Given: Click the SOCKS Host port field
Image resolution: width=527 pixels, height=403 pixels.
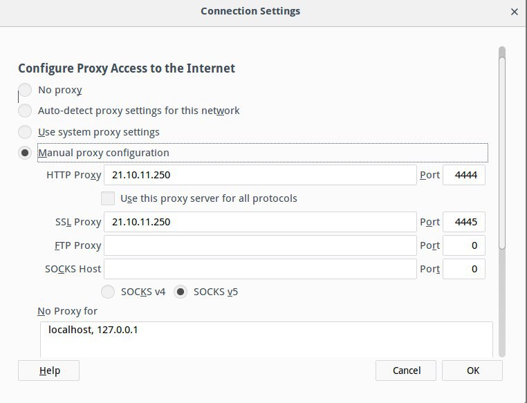Looking at the screenshot, I should point(464,269).
